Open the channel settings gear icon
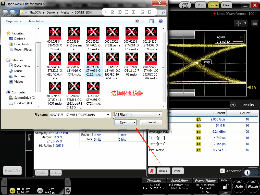The height and width of the screenshot is (195, 260). 68,190
